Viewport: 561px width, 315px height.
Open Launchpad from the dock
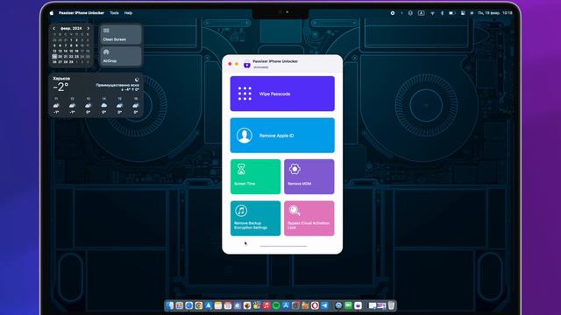pyautogui.click(x=179, y=305)
